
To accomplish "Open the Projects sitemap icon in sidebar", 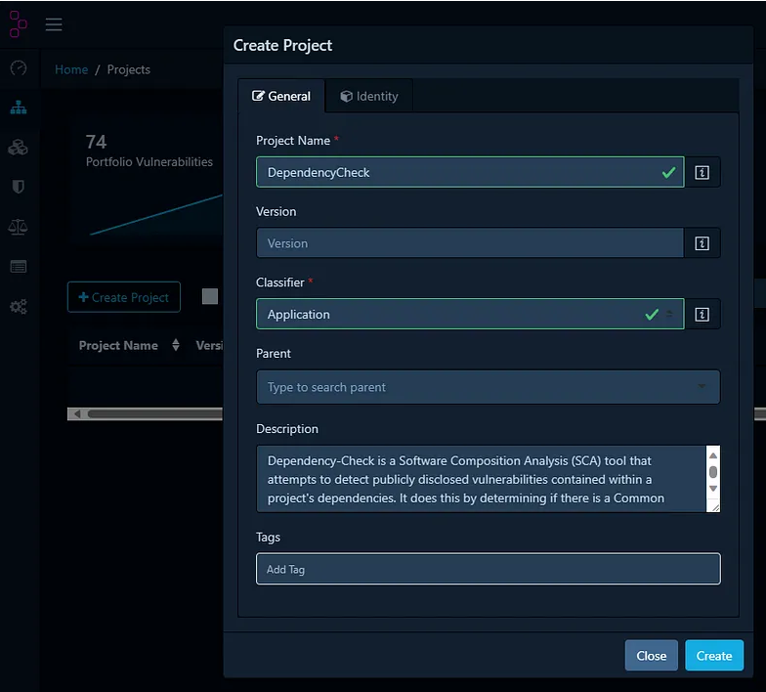I will (19, 108).
